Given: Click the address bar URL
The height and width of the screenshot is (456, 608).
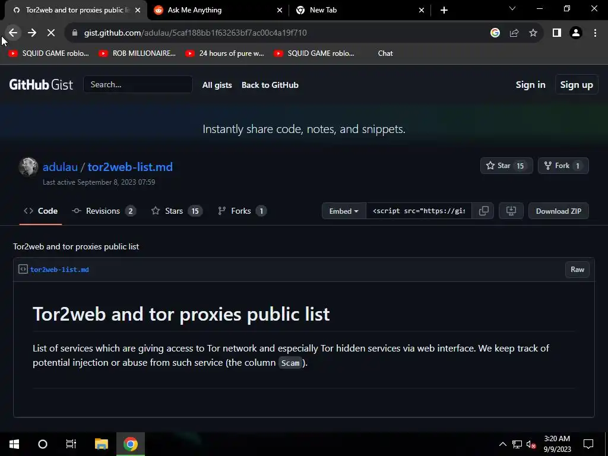Looking at the screenshot, I should tap(195, 33).
